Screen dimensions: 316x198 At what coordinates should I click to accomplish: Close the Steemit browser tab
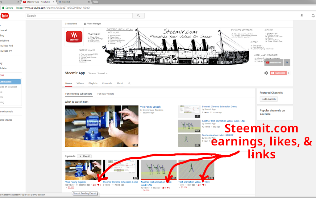point(89,2)
